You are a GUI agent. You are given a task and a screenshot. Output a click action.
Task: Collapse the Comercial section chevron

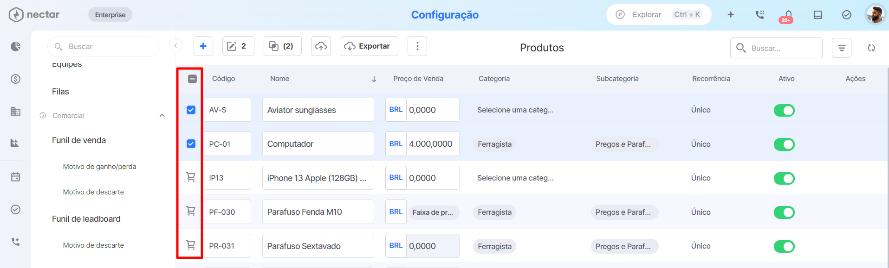point(162,116)
